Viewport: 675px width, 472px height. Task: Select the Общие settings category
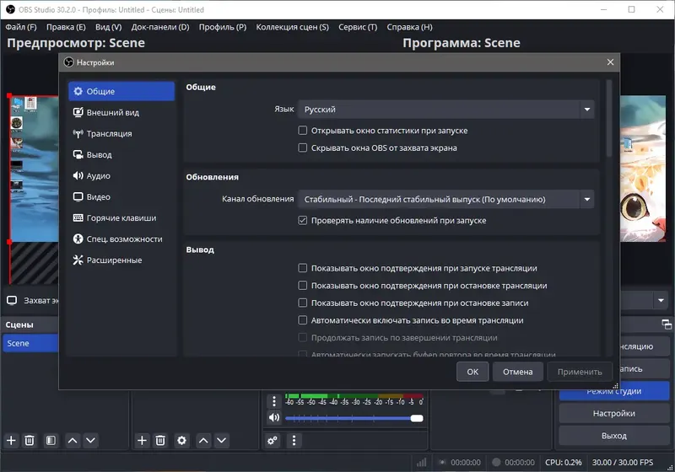(121, 91)
